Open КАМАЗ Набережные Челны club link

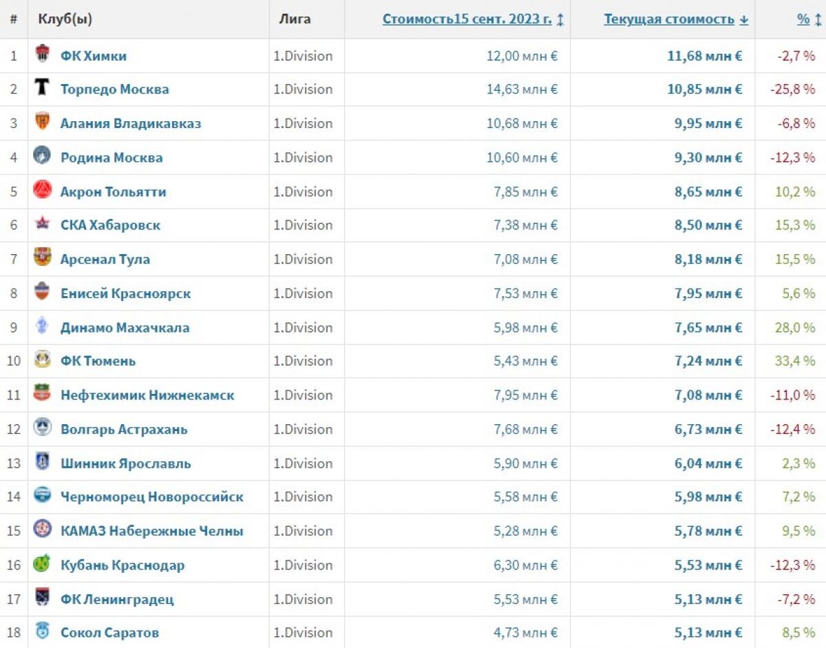coord(151,531)
